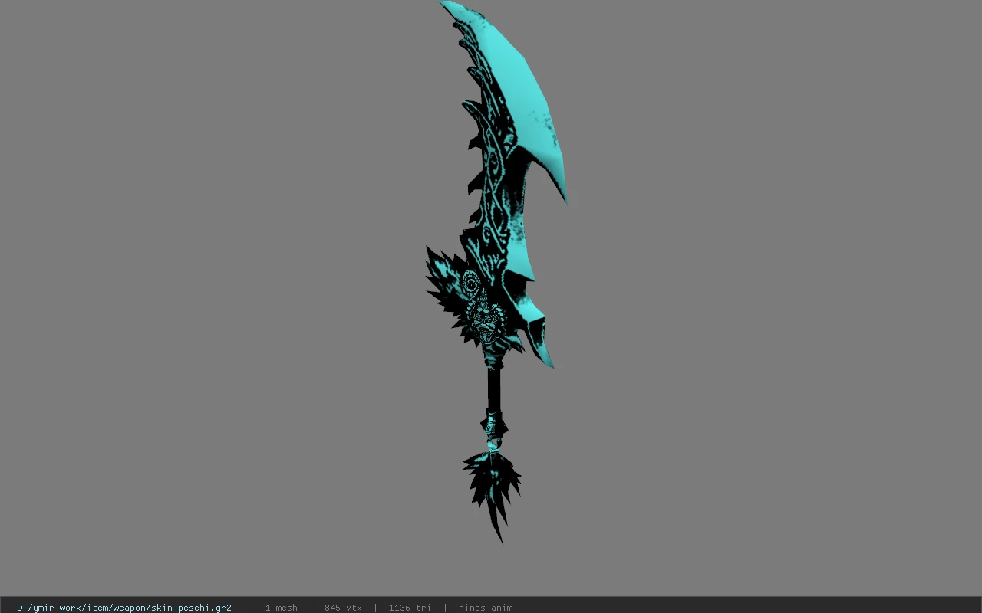Click the '1136 tri' triangle count
The image size is (982, 613).
click(x=410, y=608)
